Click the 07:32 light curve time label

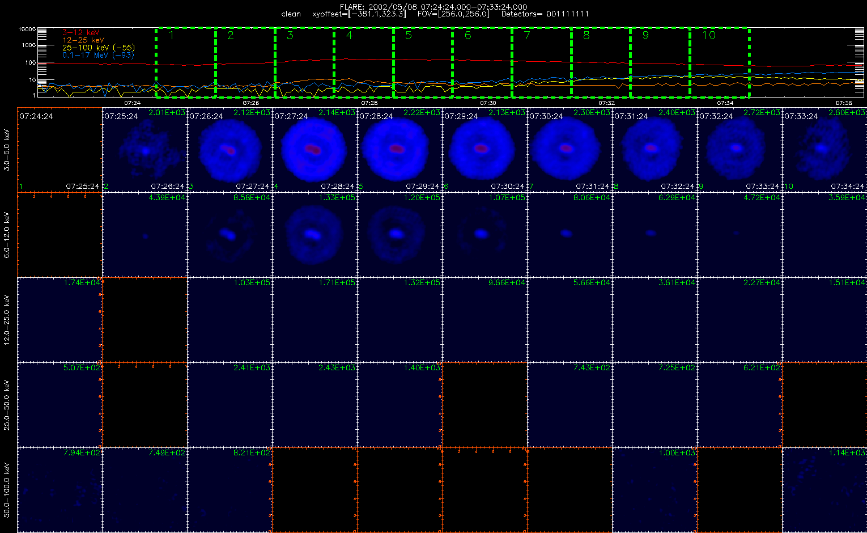pyautogui.click(x=606, y=103)
